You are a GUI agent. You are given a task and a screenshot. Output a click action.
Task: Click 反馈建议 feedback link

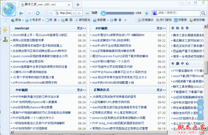(146, 20)
